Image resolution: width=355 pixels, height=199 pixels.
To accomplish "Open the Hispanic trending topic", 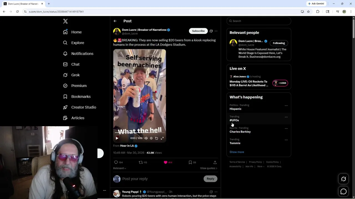I will click(235, 109).
